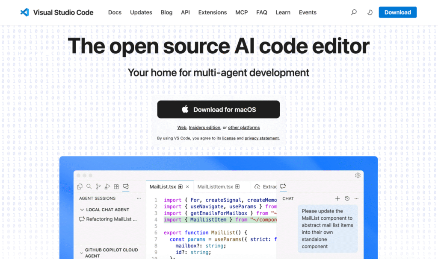
Task: Click the blue Download button in header
Action: pos(397,12)
